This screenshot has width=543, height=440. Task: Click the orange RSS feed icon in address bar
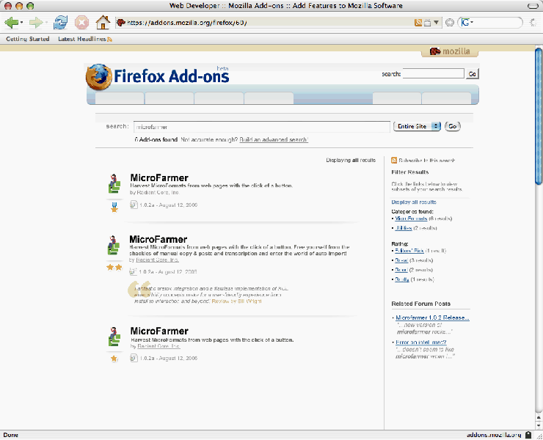pos(418,23)
